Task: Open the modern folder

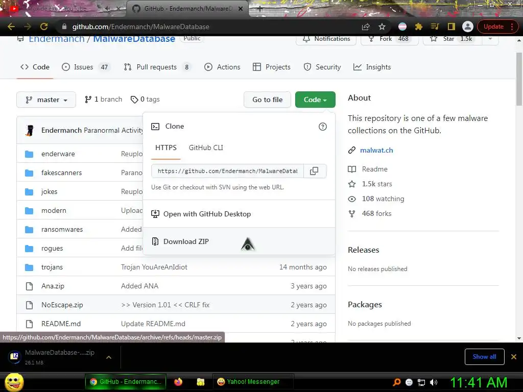Action: click(54, 210)
